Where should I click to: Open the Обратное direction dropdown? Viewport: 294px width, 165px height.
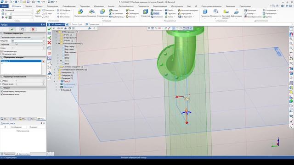(23, 44)
